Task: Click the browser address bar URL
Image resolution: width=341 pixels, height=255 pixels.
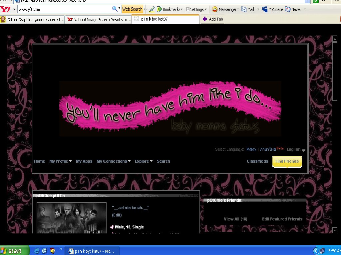Action: (x=161, y=1)
